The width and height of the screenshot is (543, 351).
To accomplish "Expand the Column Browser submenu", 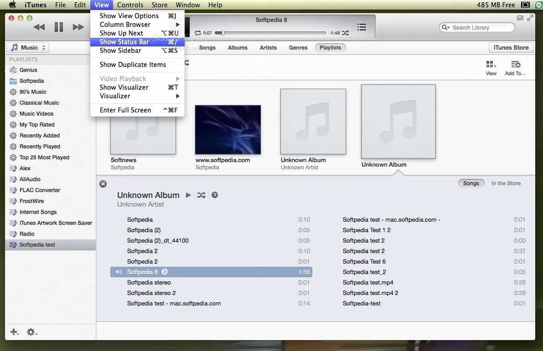I will (x=125, y=24).
